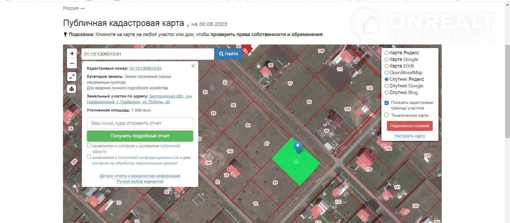Select Карта Яндекс map layer
The image size is (510, 223).
coord(386,53)
